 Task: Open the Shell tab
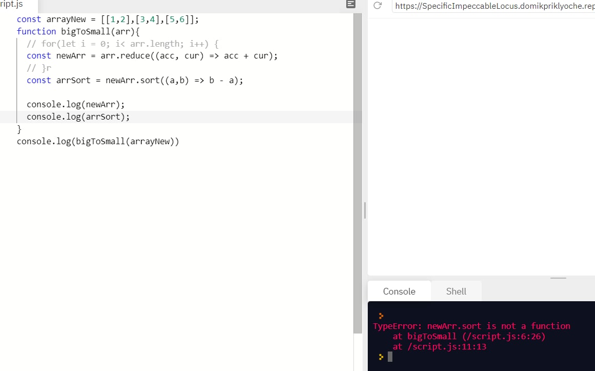[x=456, y=291]
